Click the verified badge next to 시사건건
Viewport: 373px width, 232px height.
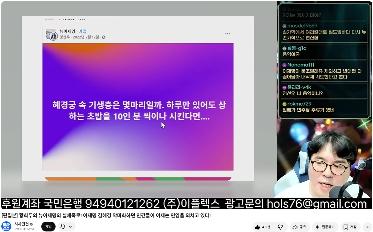click(x=31, y=224)
